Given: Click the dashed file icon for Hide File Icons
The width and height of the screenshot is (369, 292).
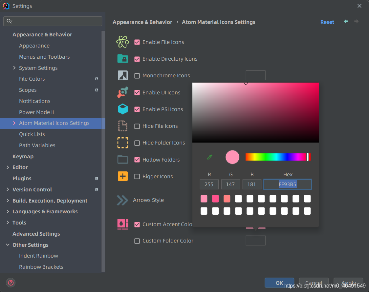Looking at the screenshot, I should pos(122,126).
